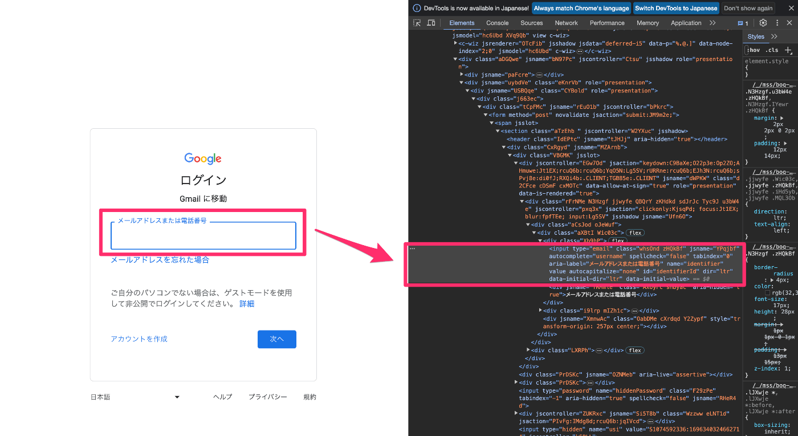The image size is (798, 436).
Task: Open the Application tab
Action: coord(686,23)
